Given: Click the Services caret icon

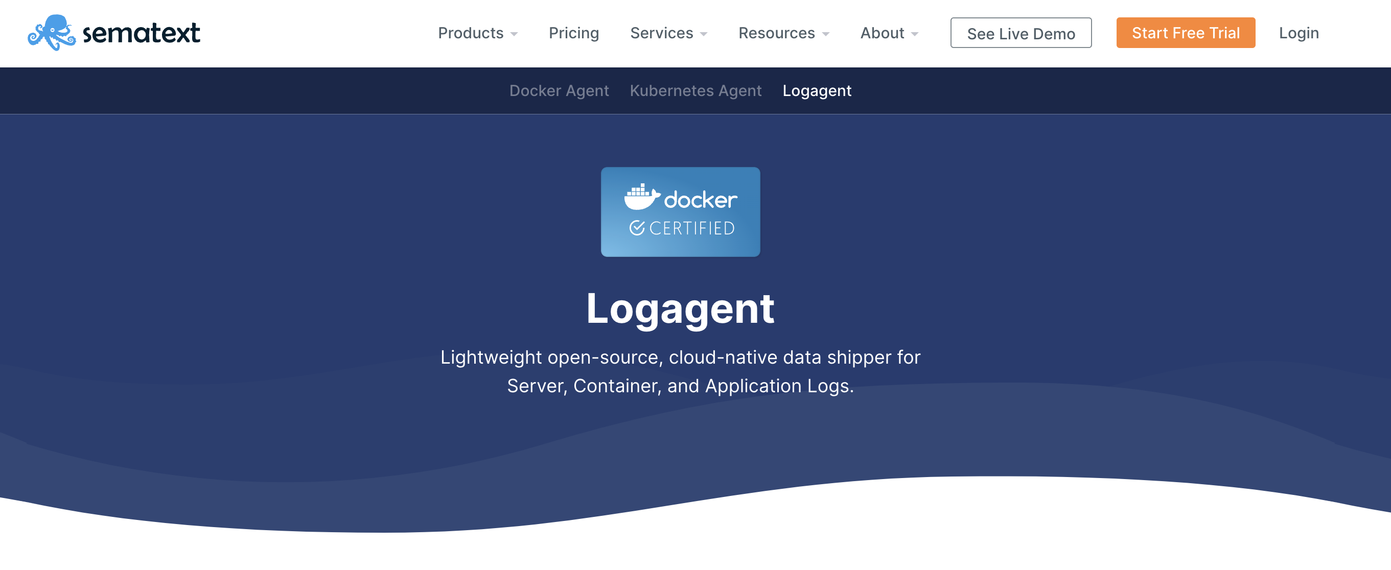Looking at the screenshot, I should (704, 34).
